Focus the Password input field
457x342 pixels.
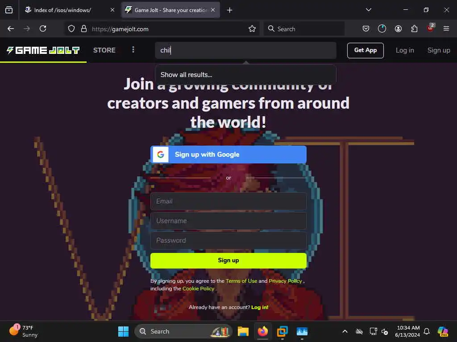click(x=228, y=240)
